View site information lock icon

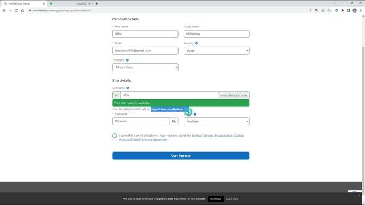pos(30,10)
